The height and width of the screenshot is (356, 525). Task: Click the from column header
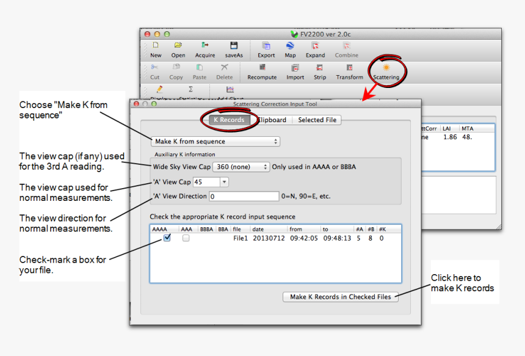[x=295, y=229]
